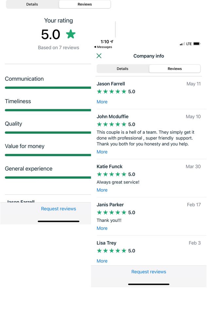Tap the cellular signal bars icon
This screenshot has height=327, width=218.
(182, 44)
